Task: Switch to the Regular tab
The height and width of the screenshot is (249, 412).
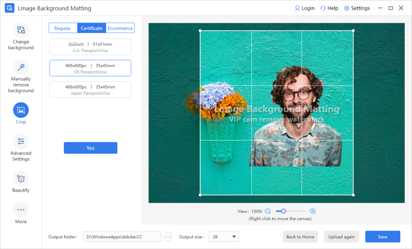Action: [x=63, y=28]
